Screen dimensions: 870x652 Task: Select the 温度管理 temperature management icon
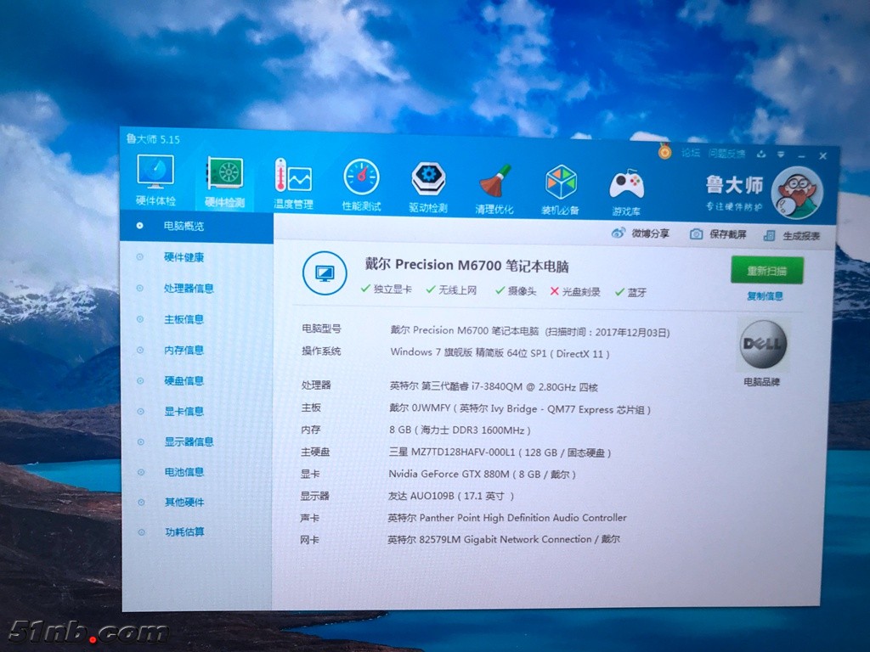pyautogui.click(x=293, y=183)
